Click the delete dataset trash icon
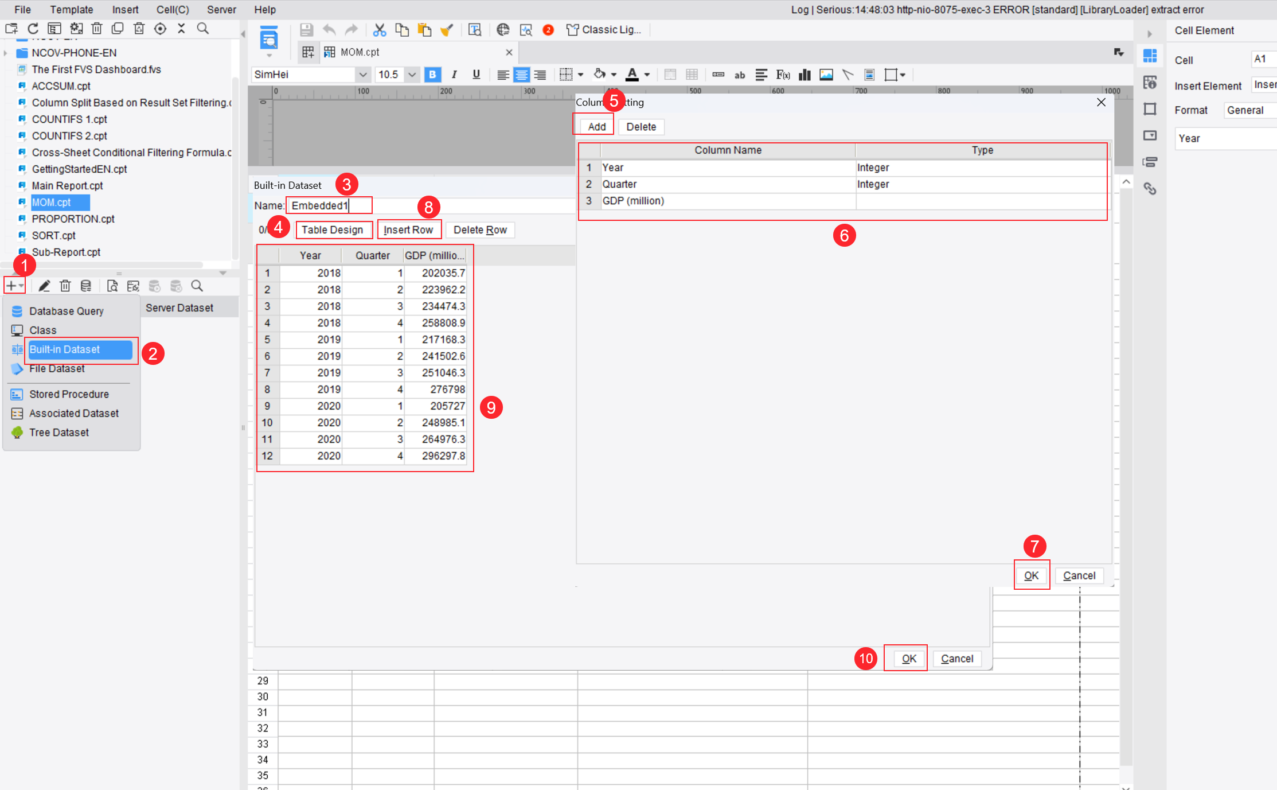1277x790 pixels. tap(65, 286)
